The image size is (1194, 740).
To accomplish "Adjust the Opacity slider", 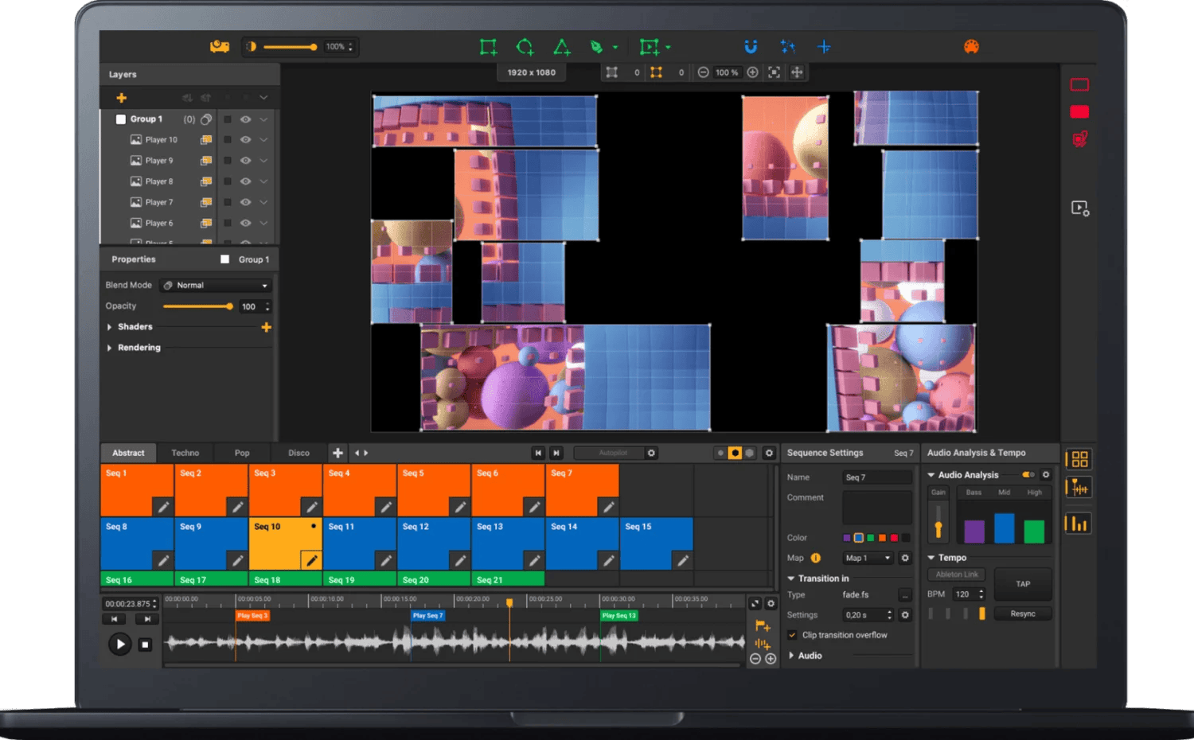I will pyautogui.click(x=197, y=306).
